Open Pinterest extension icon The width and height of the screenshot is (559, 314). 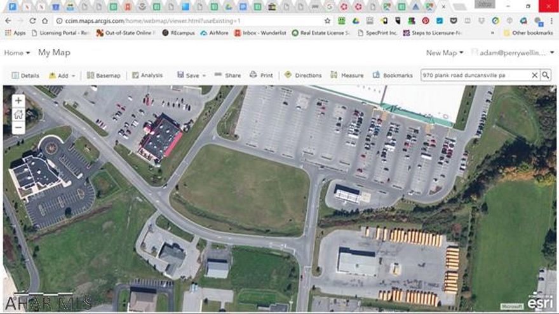(x=426, y=21)
